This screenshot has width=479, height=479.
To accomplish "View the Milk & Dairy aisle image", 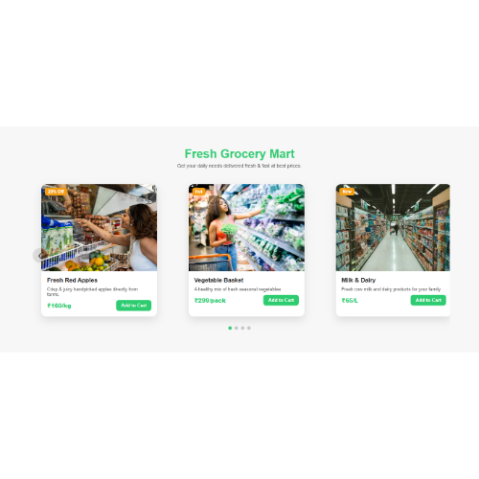I will click(x=393, y=227).
